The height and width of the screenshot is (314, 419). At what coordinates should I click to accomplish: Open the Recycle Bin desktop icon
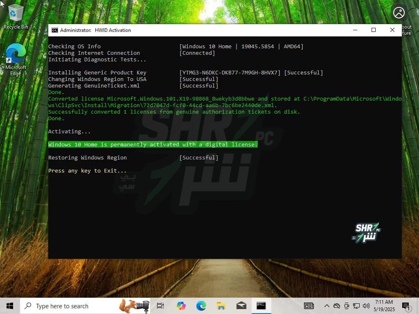point(16,16)
